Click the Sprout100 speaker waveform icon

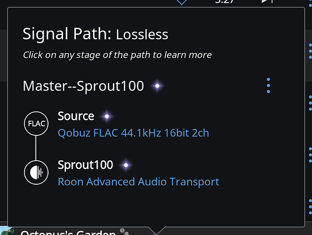pyautogui.click(x=36, y=172)
